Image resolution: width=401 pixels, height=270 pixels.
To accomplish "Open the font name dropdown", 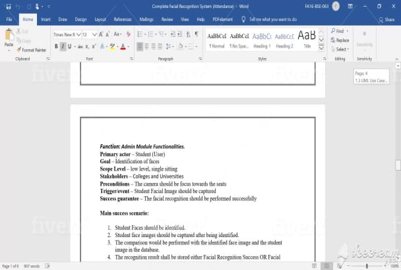I will (78, 34).
